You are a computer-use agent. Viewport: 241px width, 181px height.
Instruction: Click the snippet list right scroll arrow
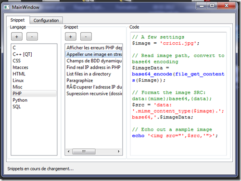(119, 151)
